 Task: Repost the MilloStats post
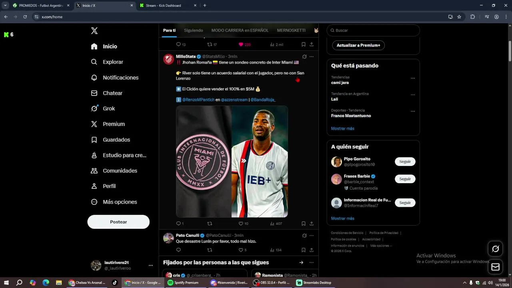coord(210,224)
